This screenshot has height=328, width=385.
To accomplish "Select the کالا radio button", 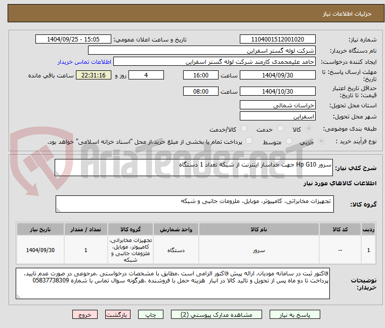I will pos(309,129).
